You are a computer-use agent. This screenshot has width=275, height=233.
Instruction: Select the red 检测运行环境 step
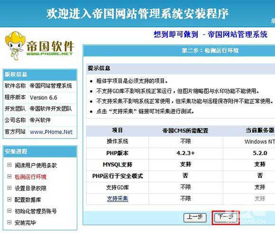point(30,177)
